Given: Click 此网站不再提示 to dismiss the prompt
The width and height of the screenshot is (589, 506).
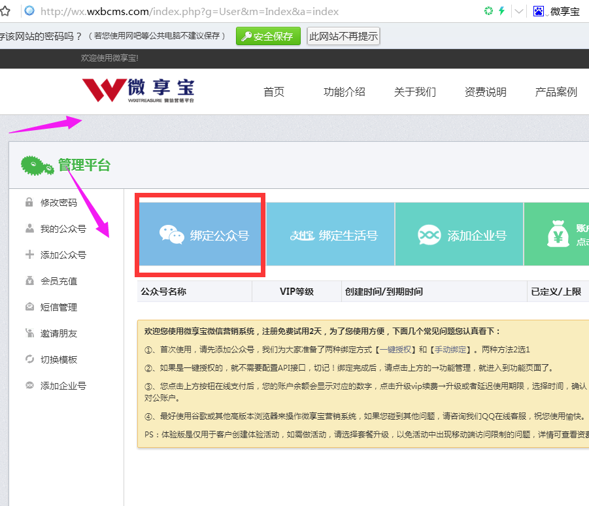Looking at the screenshot, I should tap(342, 36).
